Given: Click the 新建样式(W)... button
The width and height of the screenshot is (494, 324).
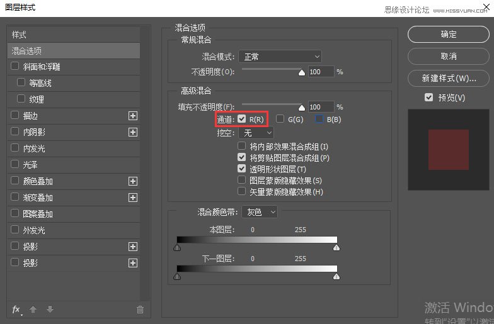Looking at the screenshot, I should click(x=449, y=78).
